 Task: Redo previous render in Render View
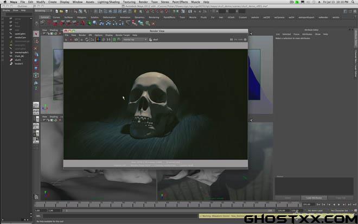pyautogui.click(x=66, y=40)
